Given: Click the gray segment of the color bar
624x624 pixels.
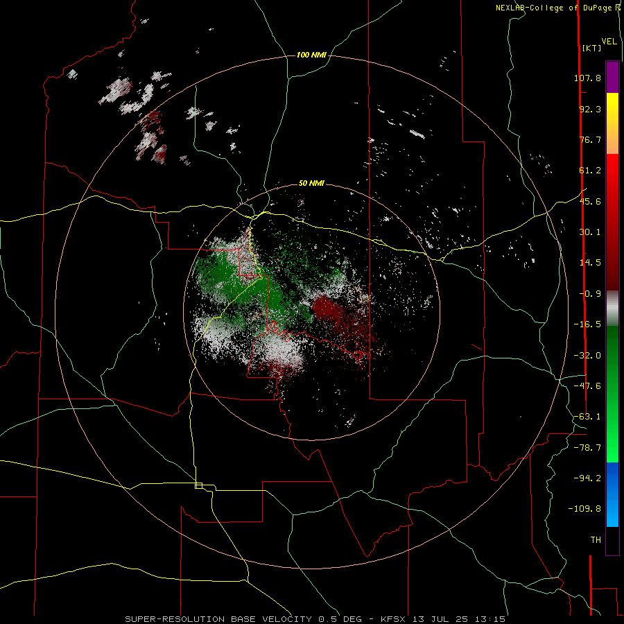Looking at the screenshot, I should point(612,309).
